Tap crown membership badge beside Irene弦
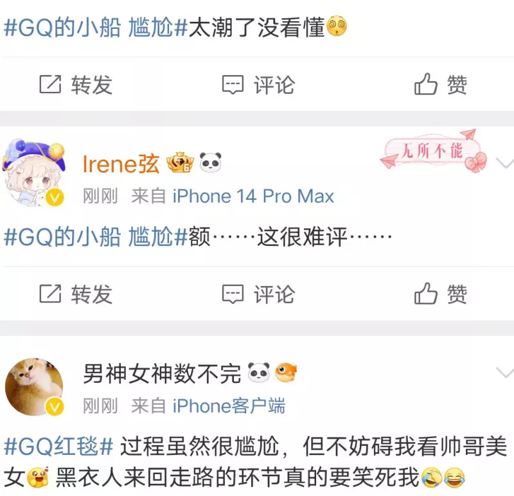Viewport: 514px width, 496px height. coord(180,163)
